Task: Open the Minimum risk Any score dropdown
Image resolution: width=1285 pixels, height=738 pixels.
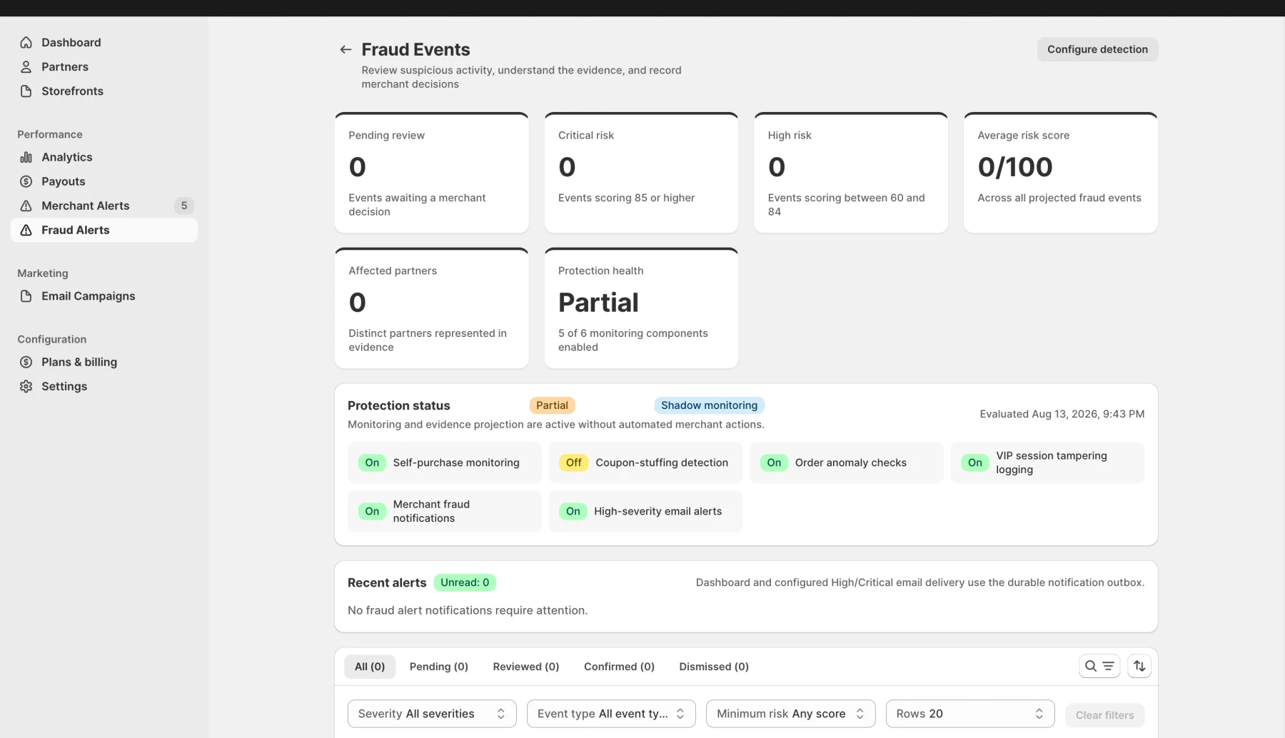Action: (791, 714)
